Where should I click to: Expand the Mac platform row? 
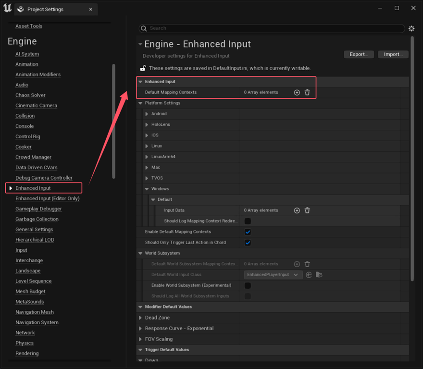147,168
